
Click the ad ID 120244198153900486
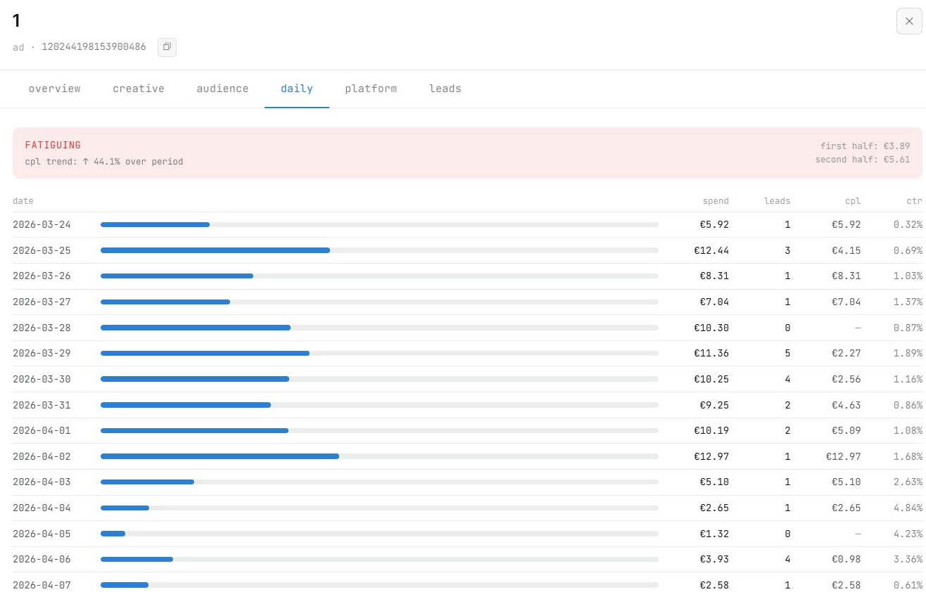(94, 47)
